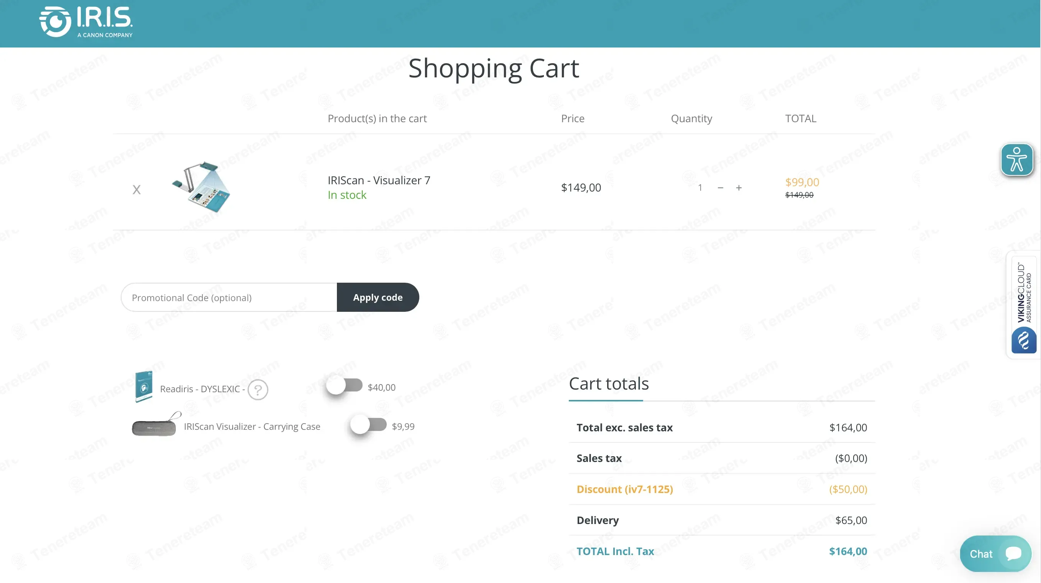This screenshot has height=583, width=1041.
Task: Click the chat speech bubble icon
Action: 1013,553
